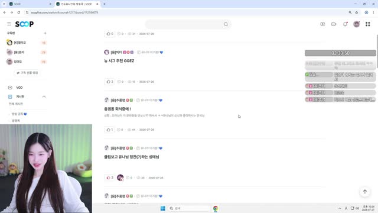378x213 pixels.
Task: Open the apps grid icon
Action: pos(367,24)
